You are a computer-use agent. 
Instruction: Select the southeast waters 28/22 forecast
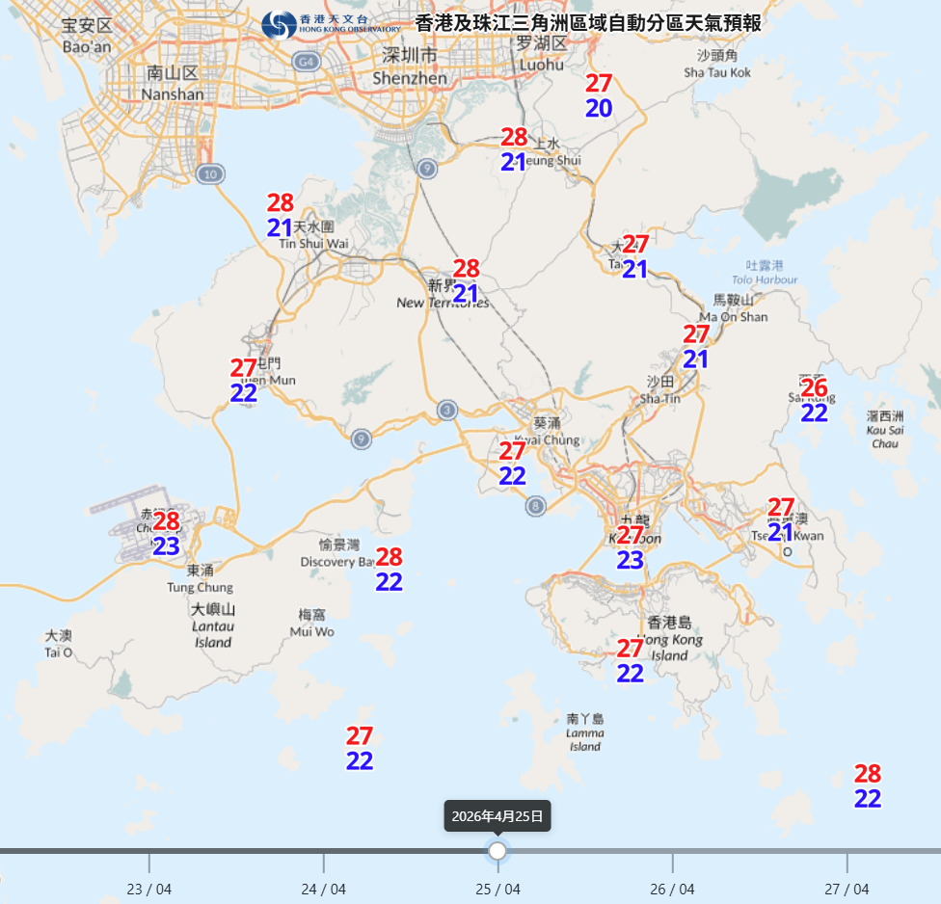[x=868, y=785]
